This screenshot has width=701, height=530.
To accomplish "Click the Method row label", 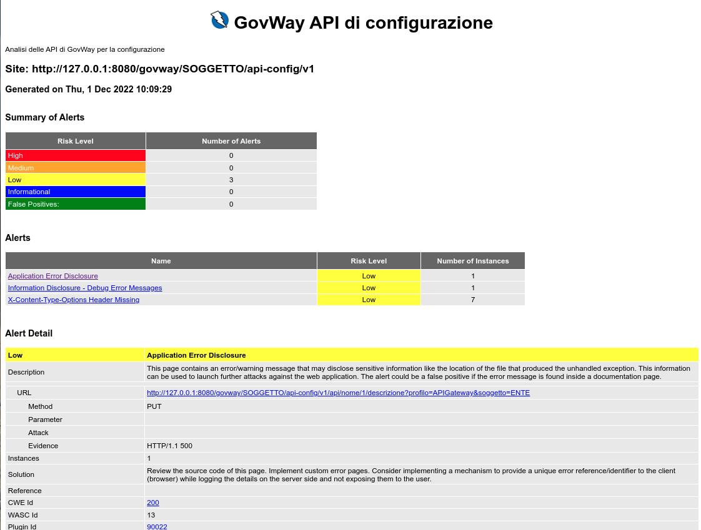I will click(x=40, y=406).
